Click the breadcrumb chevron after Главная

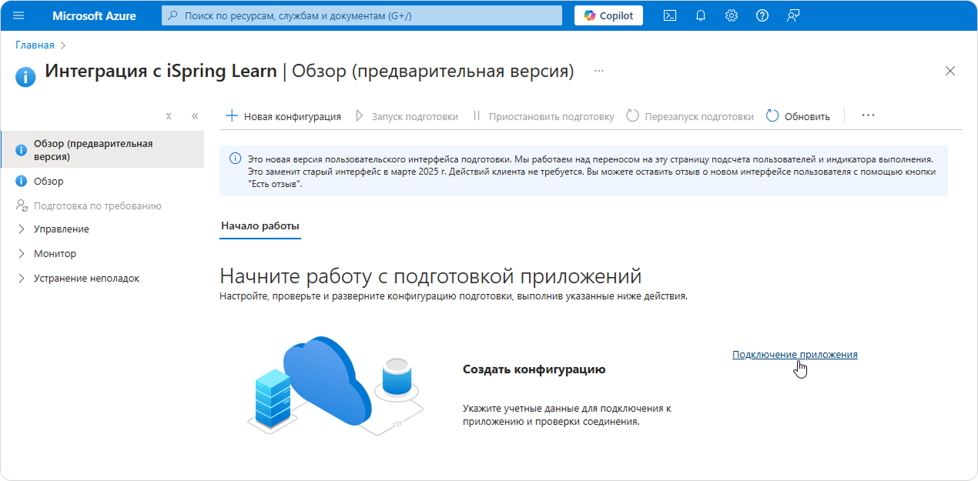[x=63, y=45]
